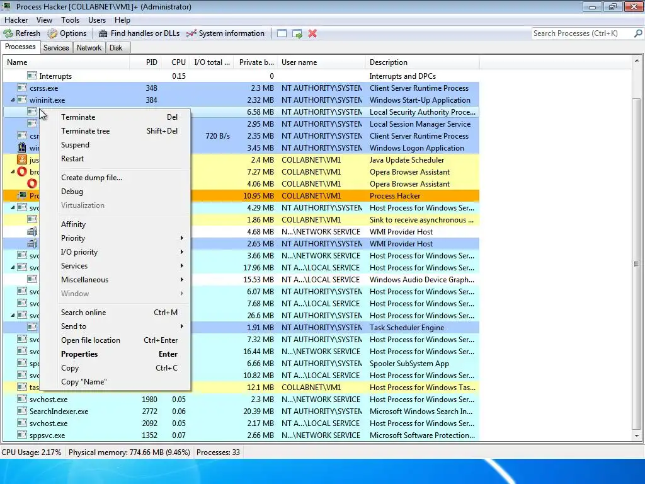Collapse svchost node with 4.29 MB

[13, 207]
